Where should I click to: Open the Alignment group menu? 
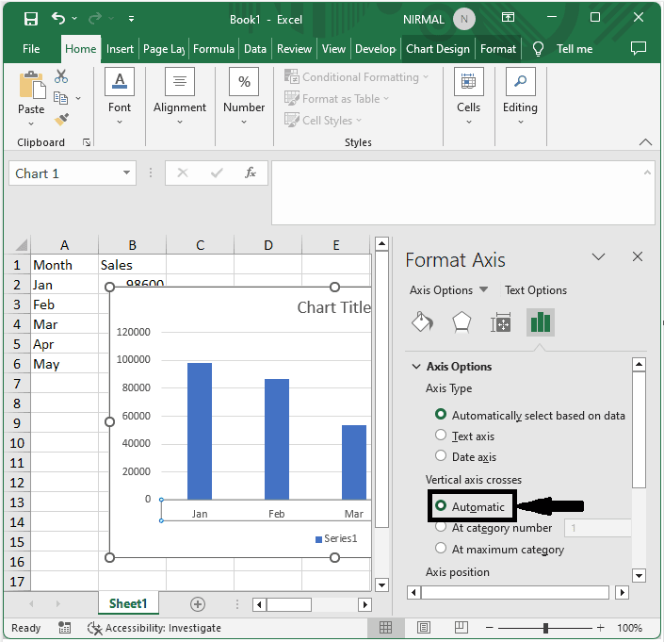[180, 96]
